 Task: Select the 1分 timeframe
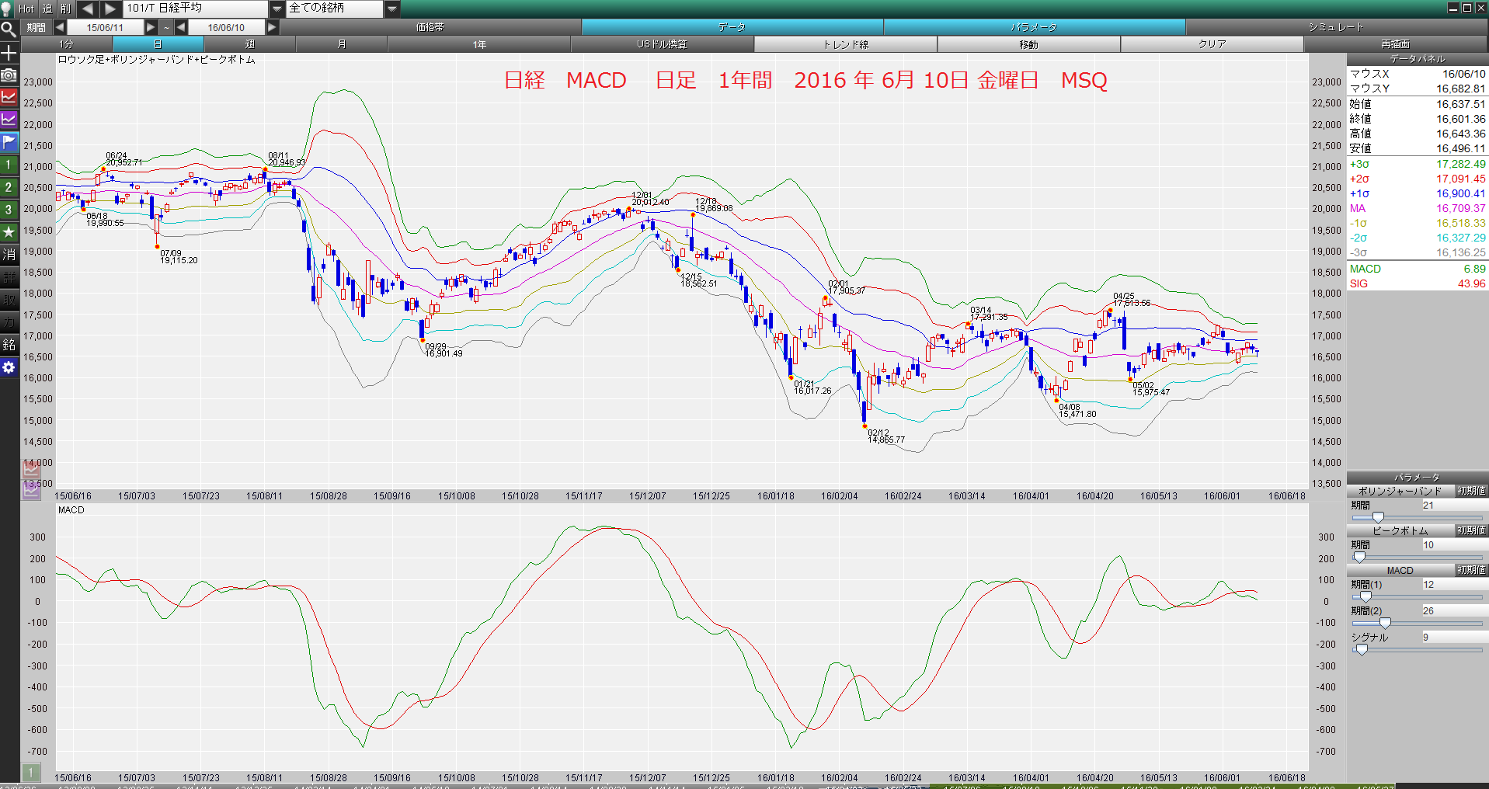click(67, 44)
